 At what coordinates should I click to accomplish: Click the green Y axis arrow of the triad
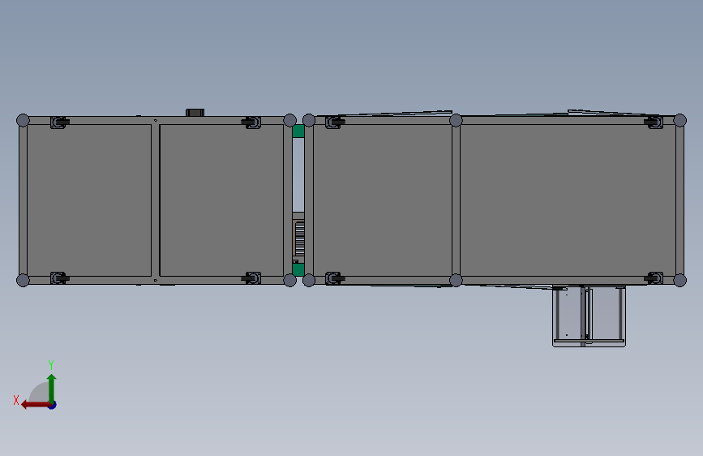coord(52,388)
